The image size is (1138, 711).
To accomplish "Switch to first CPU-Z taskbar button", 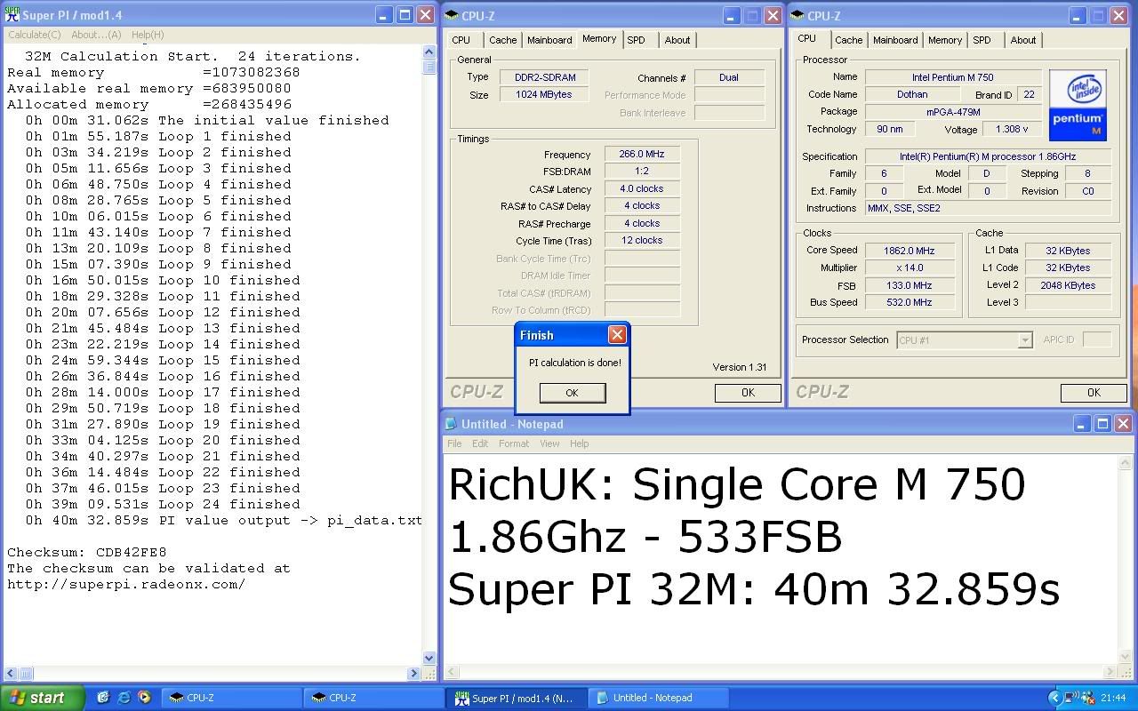I will 230,698.
